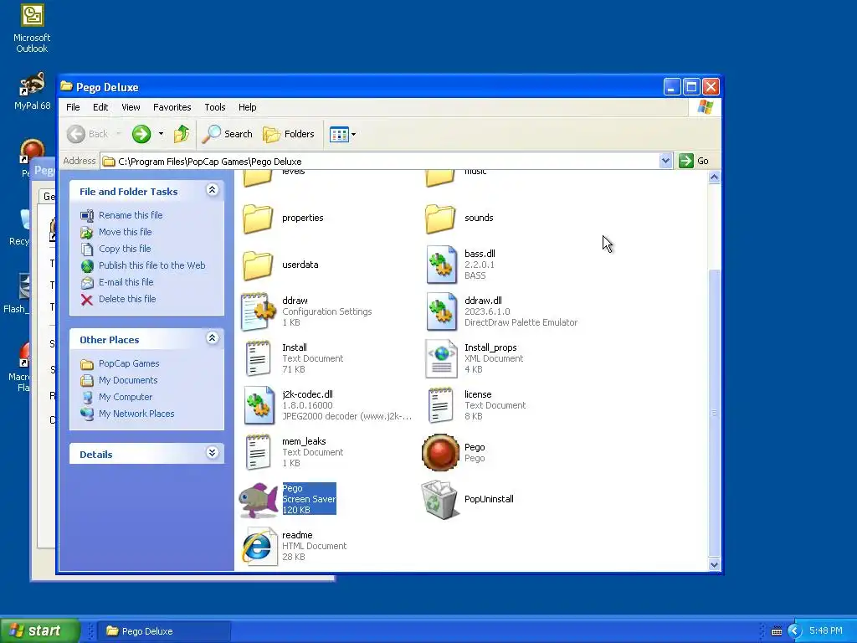
Task: Open the Address bar dropdown arrow
Action: click(x=665, y=161)
